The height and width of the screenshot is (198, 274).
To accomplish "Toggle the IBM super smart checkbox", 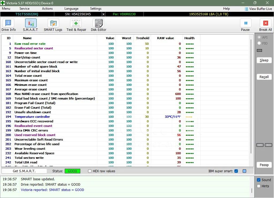I will pos(236,171).
